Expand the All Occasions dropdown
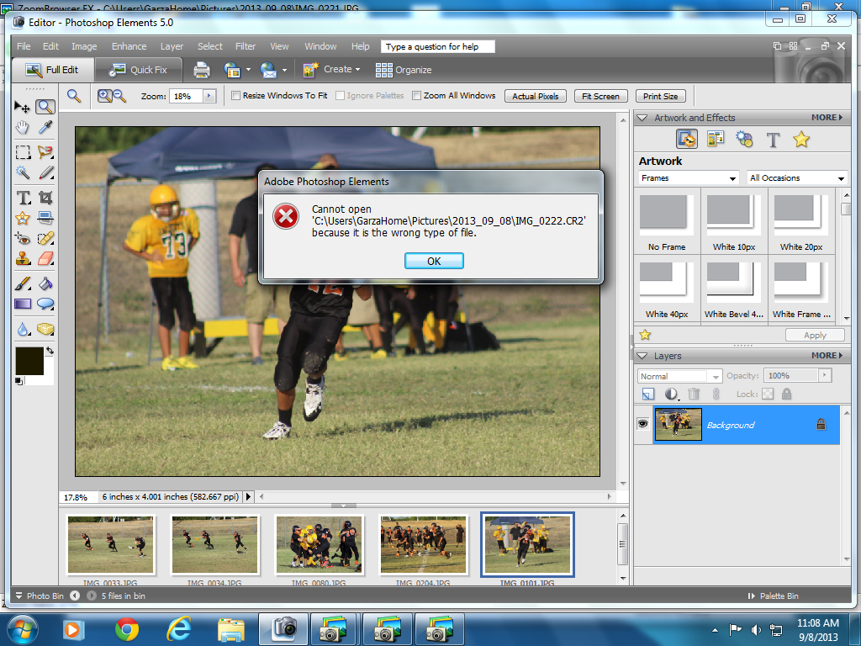Viewport: 861px width, 646px height. (x=796, y=178)
